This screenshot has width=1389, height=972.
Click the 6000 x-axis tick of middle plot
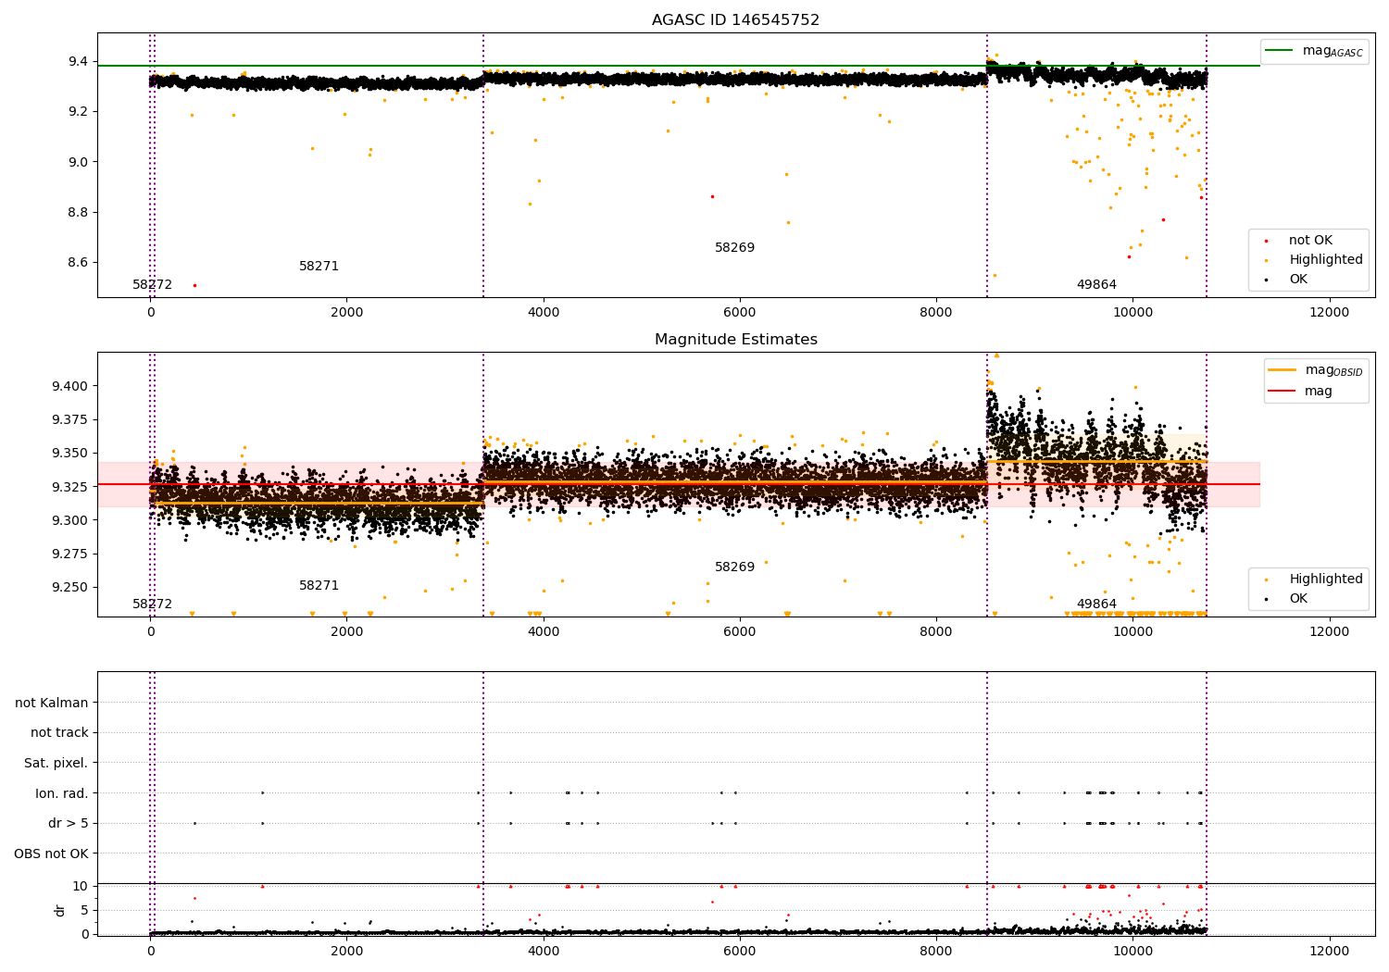click(x=740, y=632)
